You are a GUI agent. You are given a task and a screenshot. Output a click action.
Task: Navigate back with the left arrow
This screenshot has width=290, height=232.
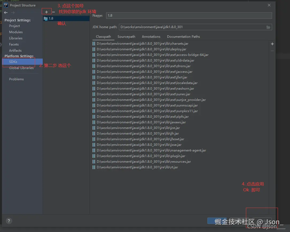point(6,13)
